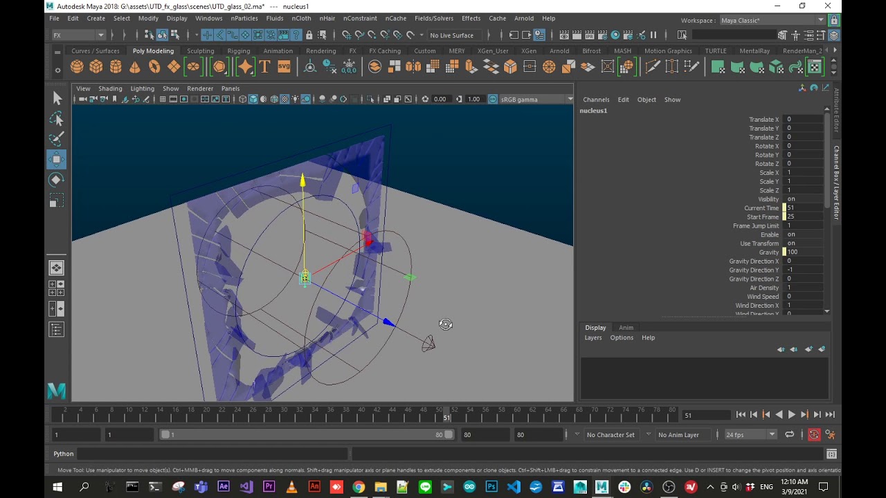Screen dimensions: 886x498
Task: Open the Render Settings icon
Action: (x=602, y=35)
